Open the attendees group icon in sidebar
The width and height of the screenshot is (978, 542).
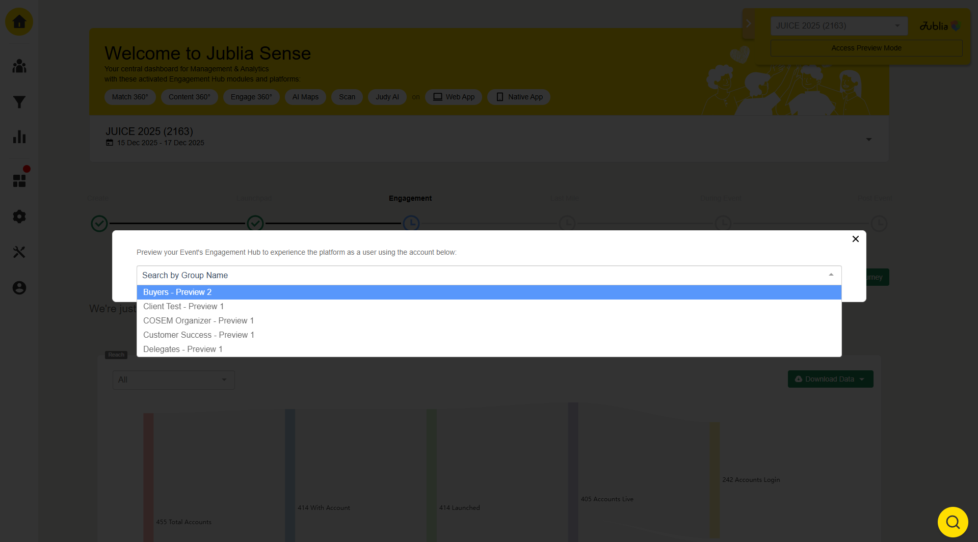[x=19, y=66]
